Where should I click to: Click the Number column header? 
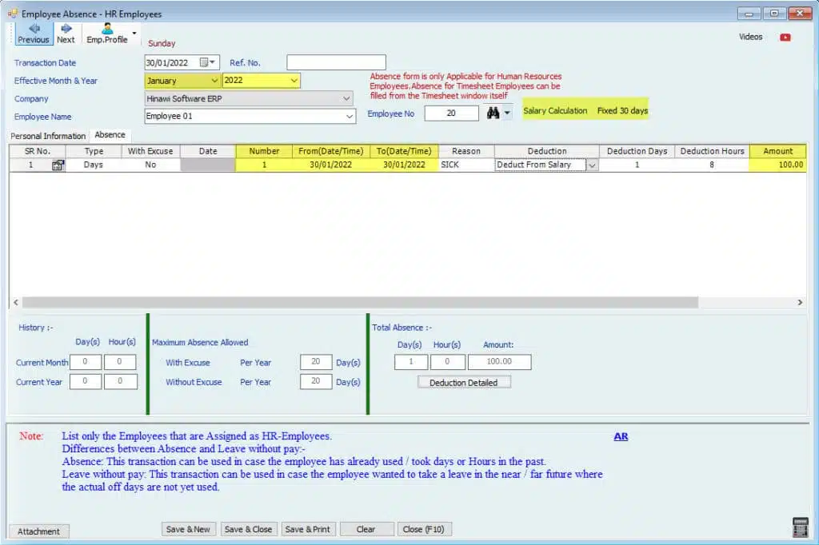[264, 151]
